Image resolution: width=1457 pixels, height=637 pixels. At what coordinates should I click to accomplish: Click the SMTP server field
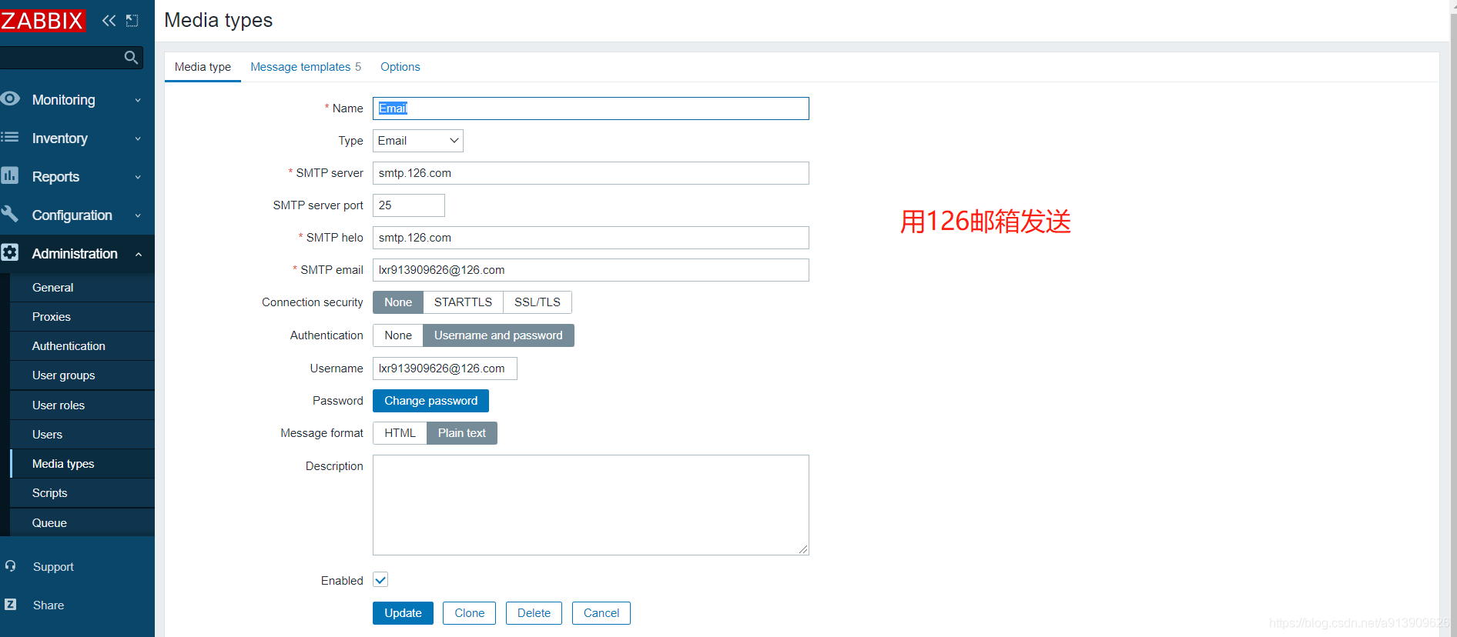click(591, 173)
